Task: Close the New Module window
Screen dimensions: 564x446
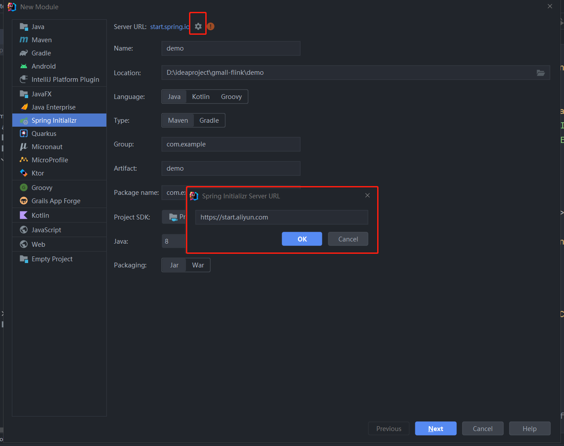Action: (x=550, y=6)
